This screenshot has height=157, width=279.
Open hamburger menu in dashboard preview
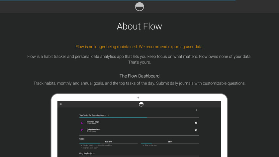[x=61, y=104]
